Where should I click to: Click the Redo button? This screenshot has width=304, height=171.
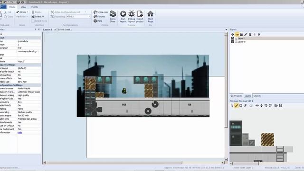21,17
